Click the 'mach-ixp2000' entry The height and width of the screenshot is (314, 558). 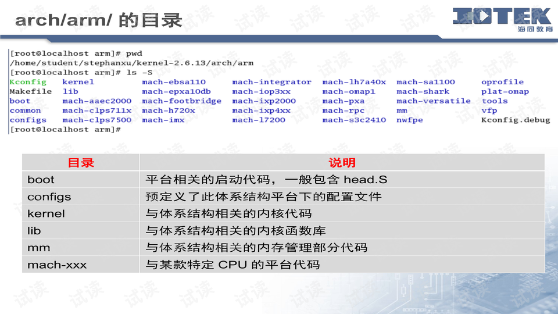pos(264,101)
